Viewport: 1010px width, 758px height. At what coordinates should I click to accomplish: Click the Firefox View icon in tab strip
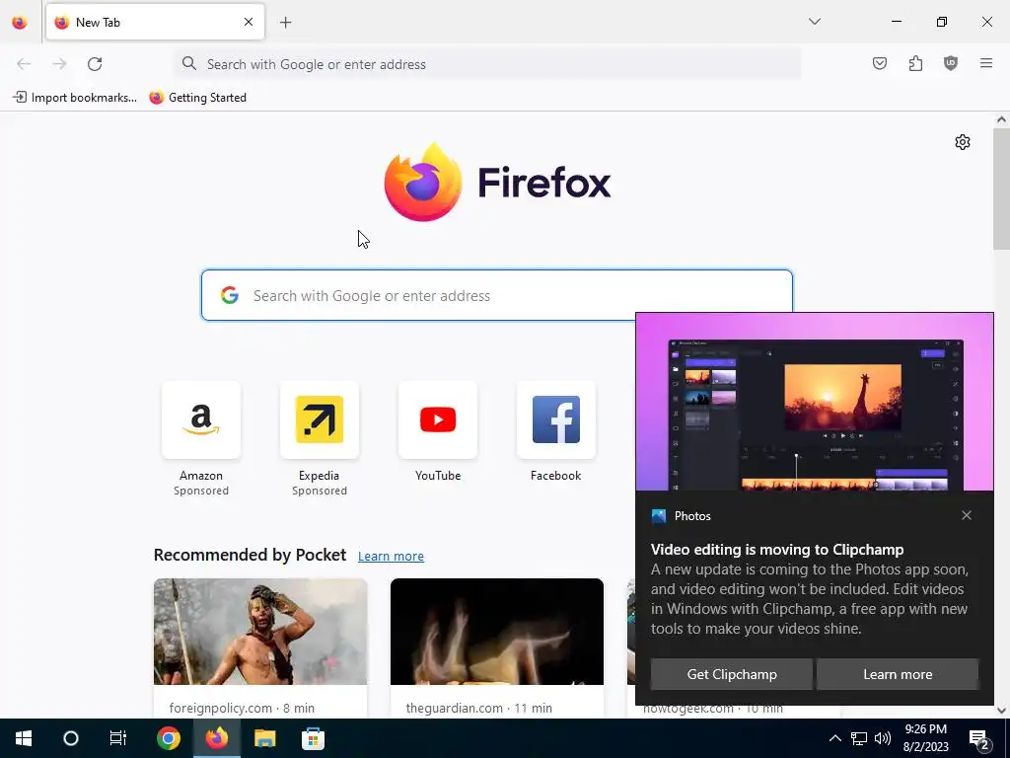(20, 22)
